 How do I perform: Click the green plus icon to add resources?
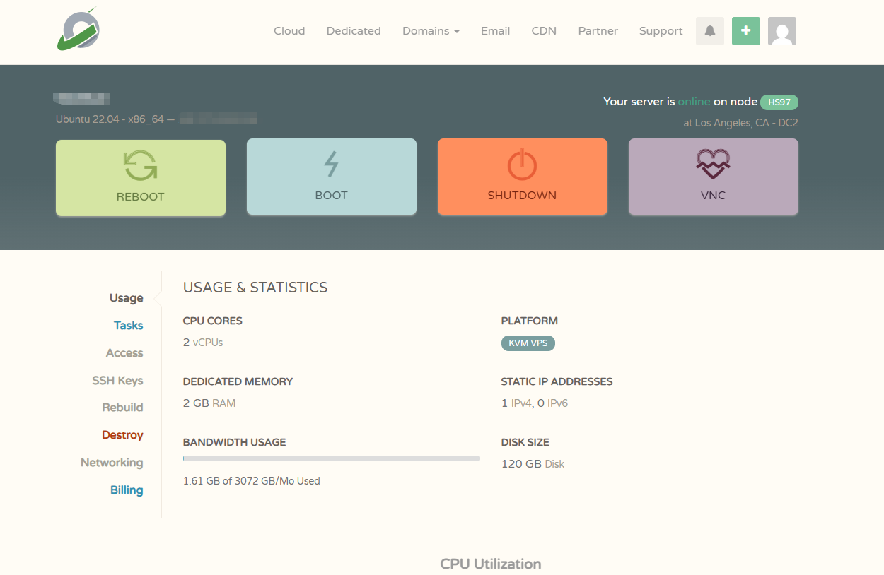(745, 30)
